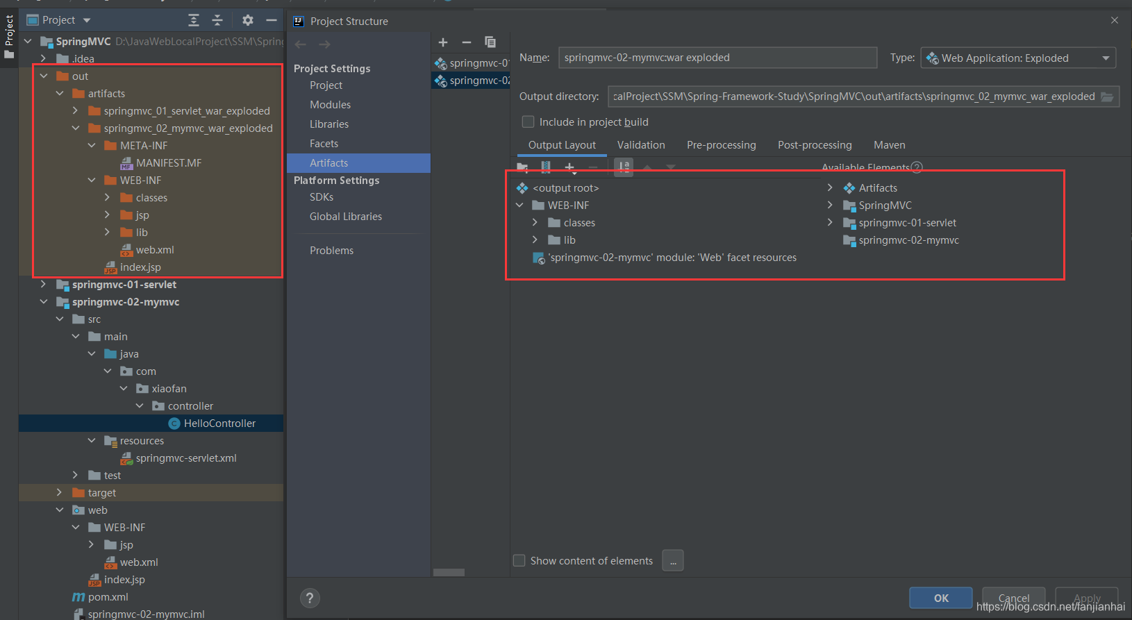Viewport: 1132px width, 620px height.
Task: Open Type Web Application dropdown
Action: [x=1018, y=58]
